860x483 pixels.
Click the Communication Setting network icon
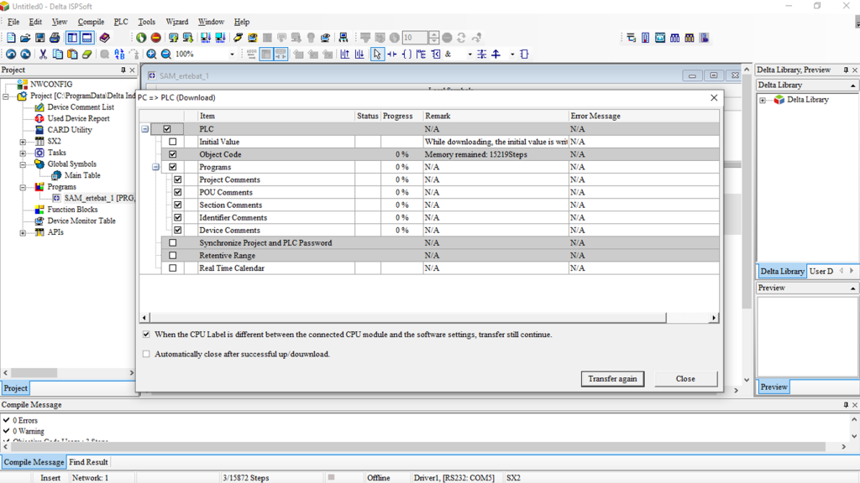pos(343,38)
